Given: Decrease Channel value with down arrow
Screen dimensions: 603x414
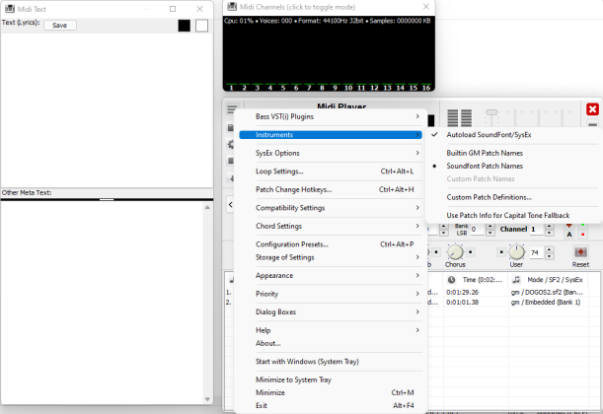Looking at the screenshot, I should point(550,233).
